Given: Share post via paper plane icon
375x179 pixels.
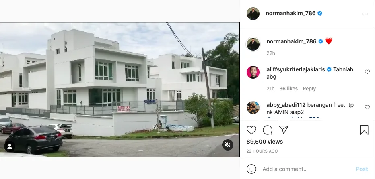Looking at the screenshot, I should [x=283, y=130].
